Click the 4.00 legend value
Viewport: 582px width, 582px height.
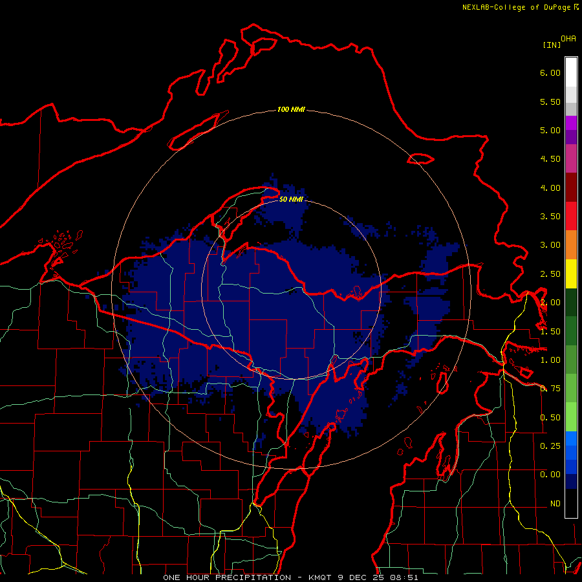(x=550, y=188)
